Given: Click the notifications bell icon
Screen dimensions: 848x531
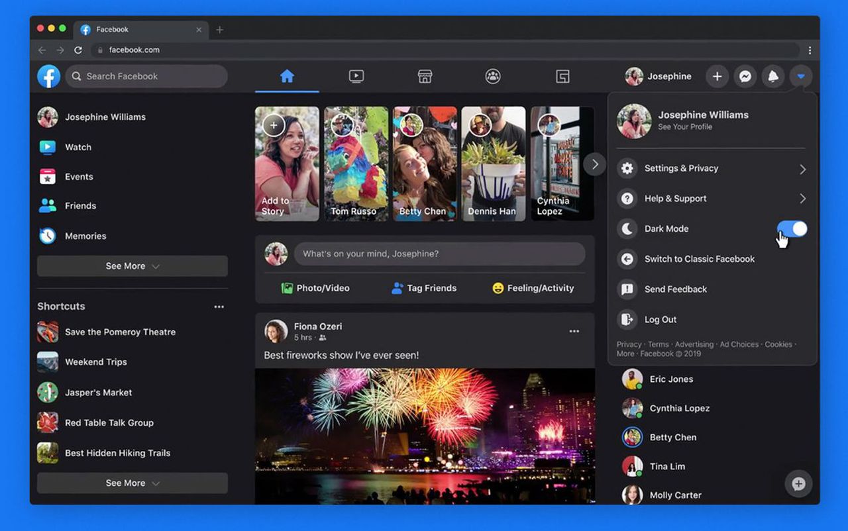Looking at the screenshot, I should 772,77.
